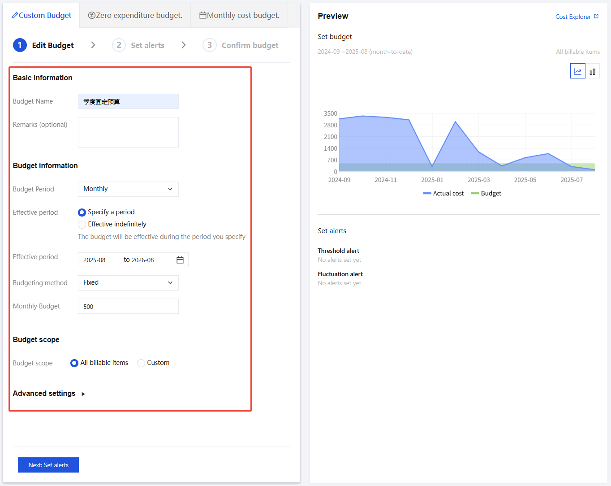Select Specify a period radio option
The image size is (611, 486).
click(82, 213)
